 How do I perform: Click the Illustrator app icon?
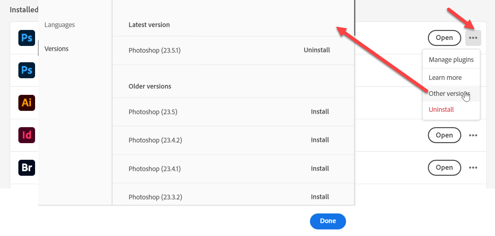pyautogui.click(x=27, y=103)
